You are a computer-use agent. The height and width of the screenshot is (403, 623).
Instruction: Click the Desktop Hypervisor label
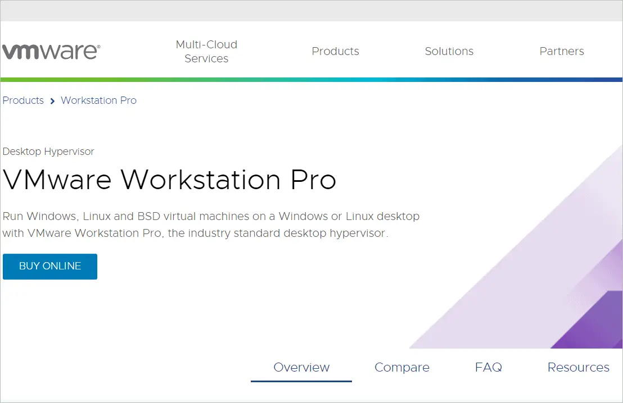48,152
